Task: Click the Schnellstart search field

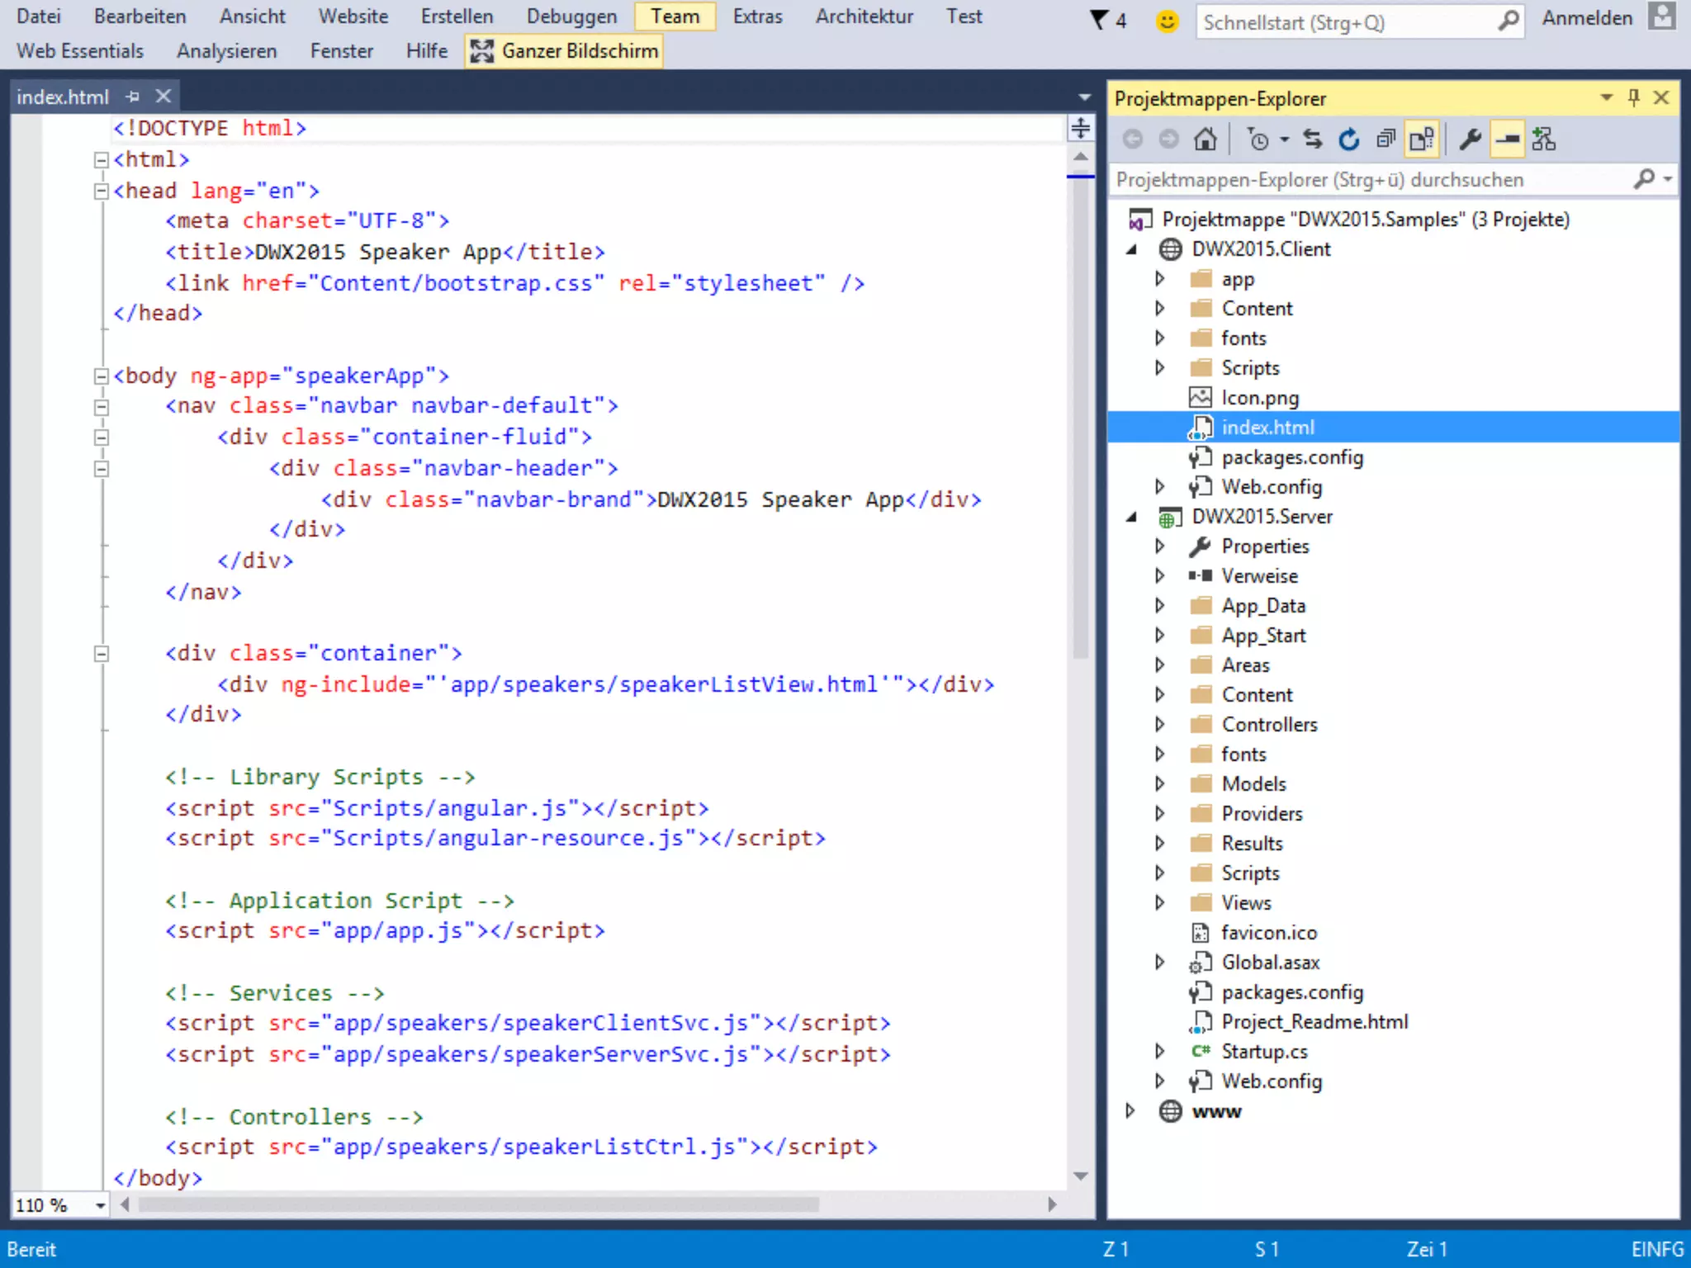Action: click(x=1346, y=22)
